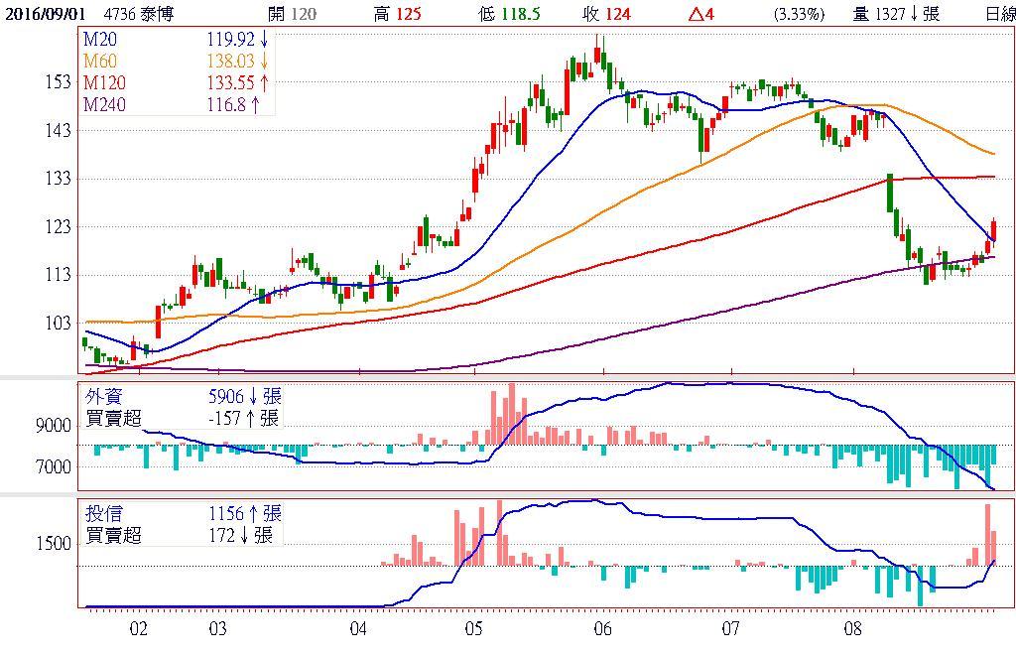Click the 03 month marker on time axis
This screenshot has width=1016, height=657.
pyautogui.click(x=218, y=628)
